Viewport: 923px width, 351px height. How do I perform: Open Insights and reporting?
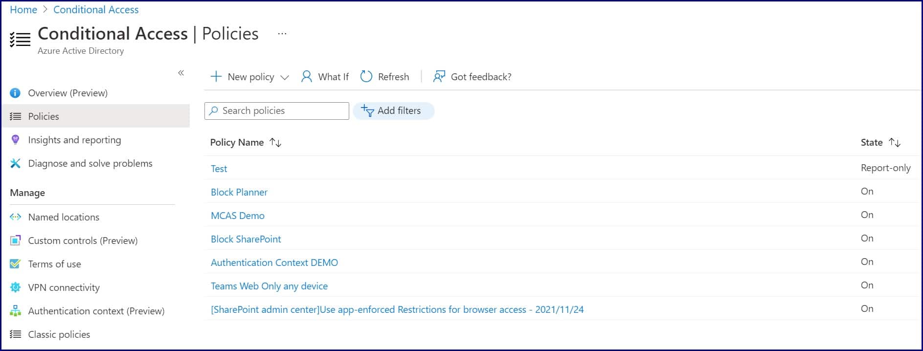(x=74, y=140)
